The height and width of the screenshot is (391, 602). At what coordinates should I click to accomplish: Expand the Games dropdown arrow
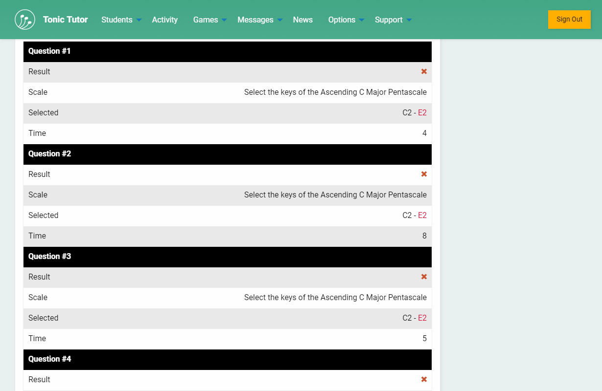(224, 20)
